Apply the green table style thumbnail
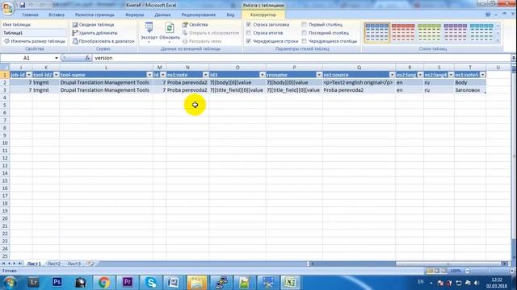Image resolution: width=517 pixels, height=290 pixels. click(x=429, y=33)
